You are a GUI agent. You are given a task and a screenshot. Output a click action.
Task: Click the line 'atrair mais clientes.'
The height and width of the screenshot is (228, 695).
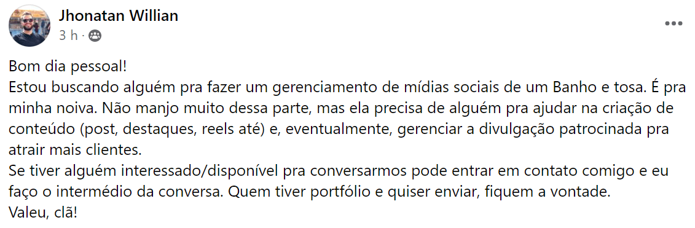74,151
